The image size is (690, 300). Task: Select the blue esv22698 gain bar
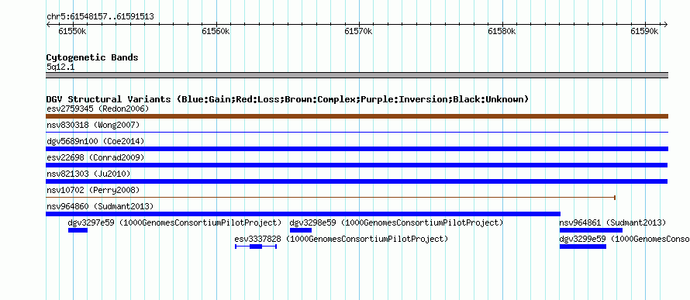[x=357, y=165]
